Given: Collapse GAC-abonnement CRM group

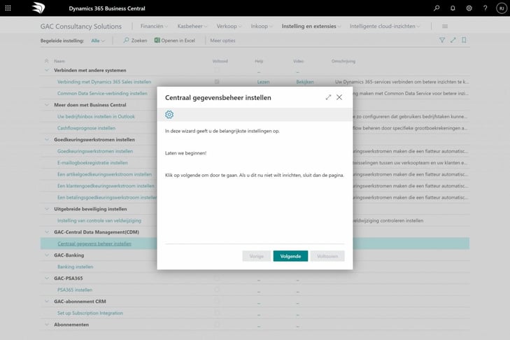Looking at the screenshot, I should point(46,302).
